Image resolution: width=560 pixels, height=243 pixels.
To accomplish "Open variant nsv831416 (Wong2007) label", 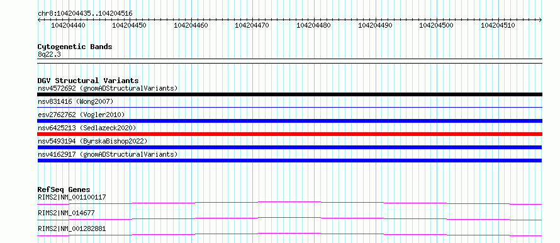I will [x=76, y=102].
